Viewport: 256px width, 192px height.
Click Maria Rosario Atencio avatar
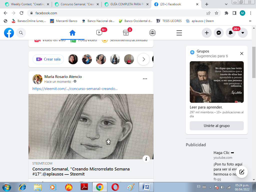point(37,79)
